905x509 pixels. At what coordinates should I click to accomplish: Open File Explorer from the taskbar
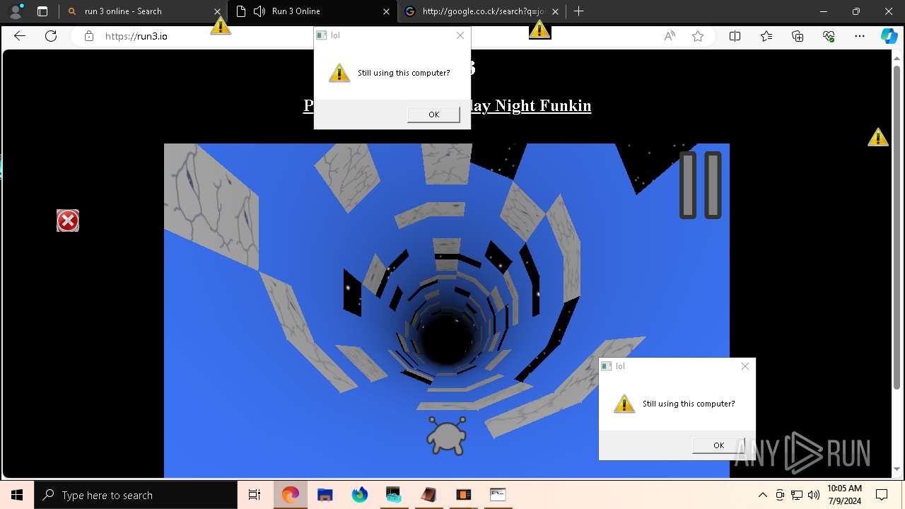[325, 495]
